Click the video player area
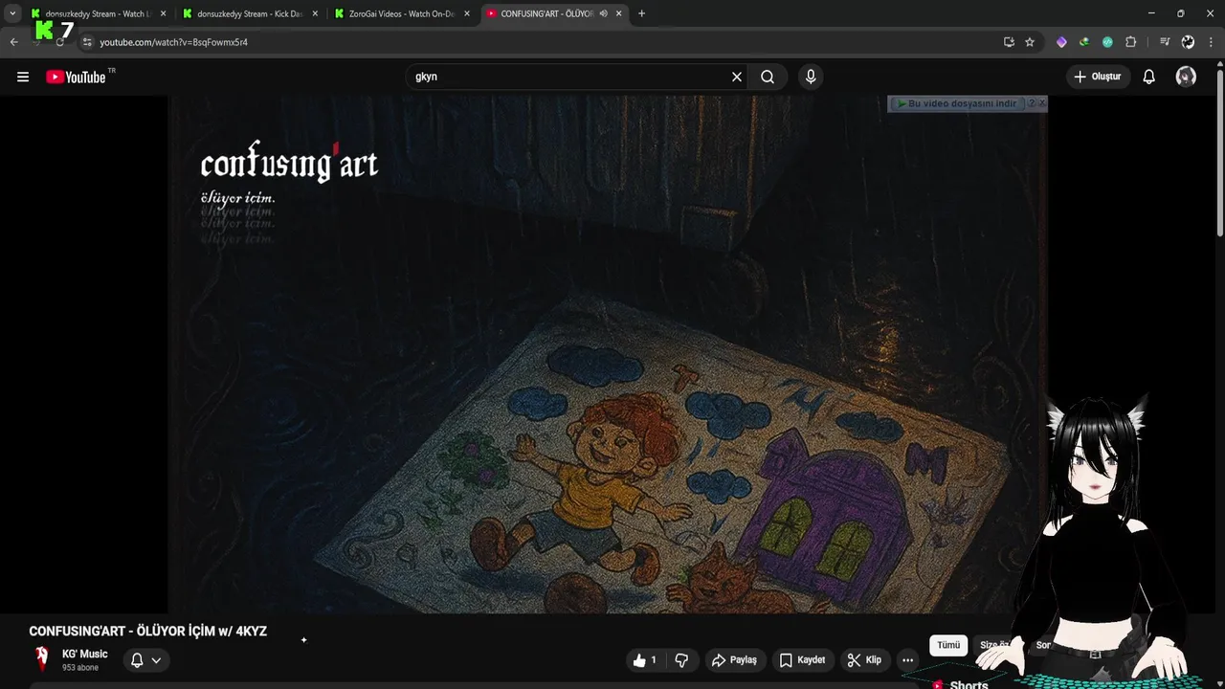Viewport: 1225px width, 689px height. 608,354
